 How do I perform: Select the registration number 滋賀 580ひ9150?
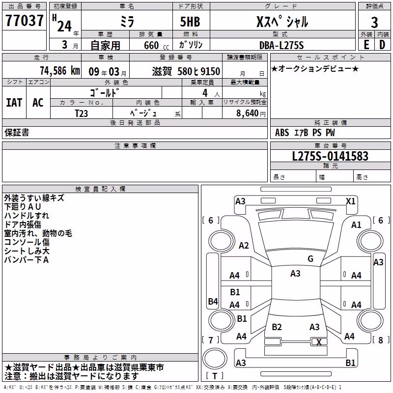(186, 71)
